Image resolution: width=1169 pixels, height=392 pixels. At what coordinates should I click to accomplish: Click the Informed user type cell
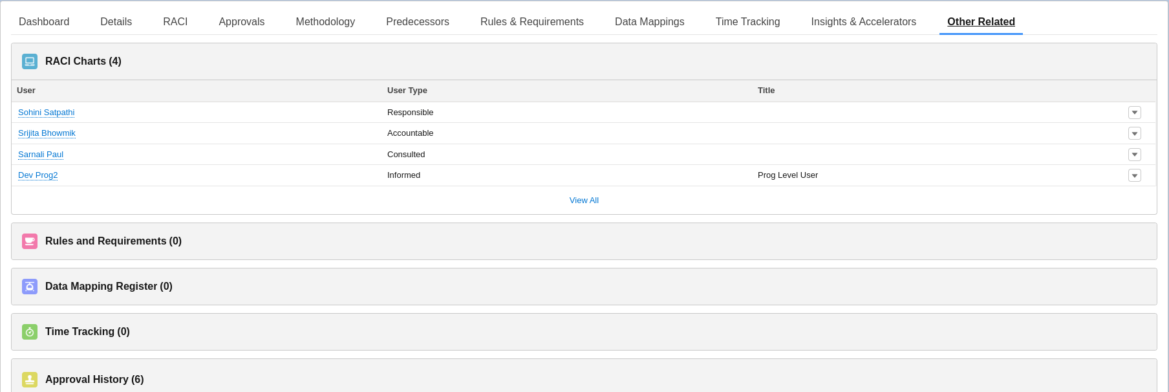click(404, 175)
